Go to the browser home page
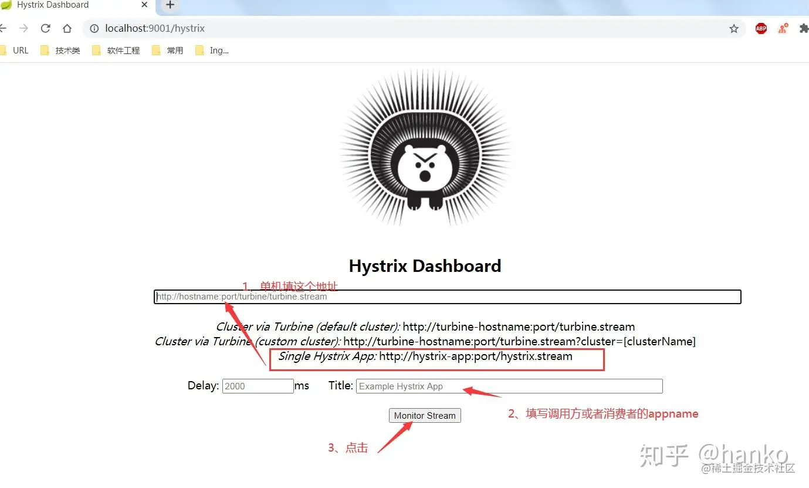The image size is (809, 488). [x=67, y=28]
